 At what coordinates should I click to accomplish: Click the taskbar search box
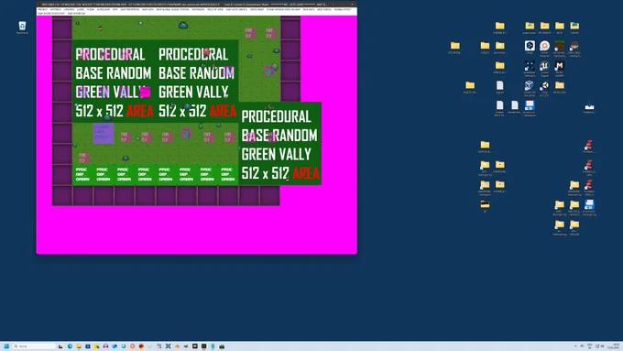34,346
